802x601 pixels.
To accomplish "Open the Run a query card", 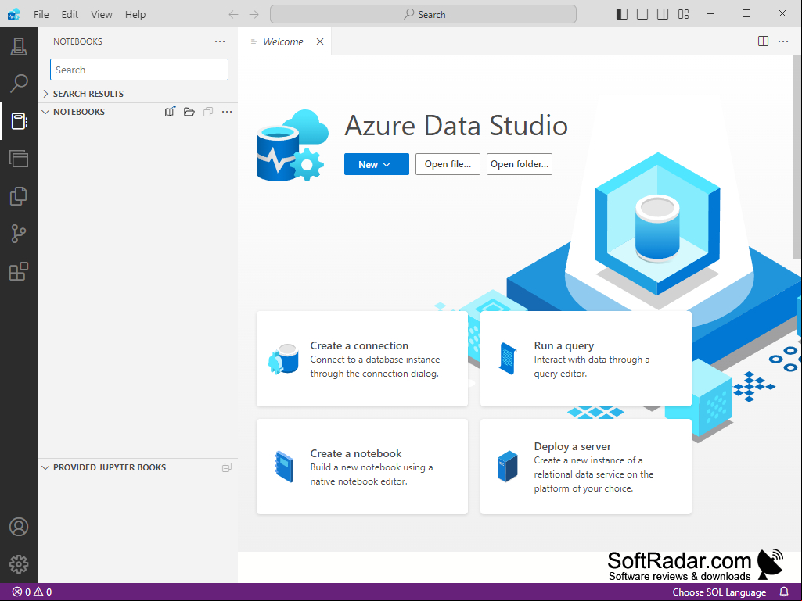I will (585, 359).
